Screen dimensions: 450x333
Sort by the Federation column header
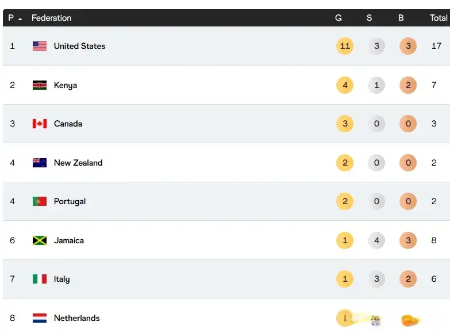click(x=51, y=18)
